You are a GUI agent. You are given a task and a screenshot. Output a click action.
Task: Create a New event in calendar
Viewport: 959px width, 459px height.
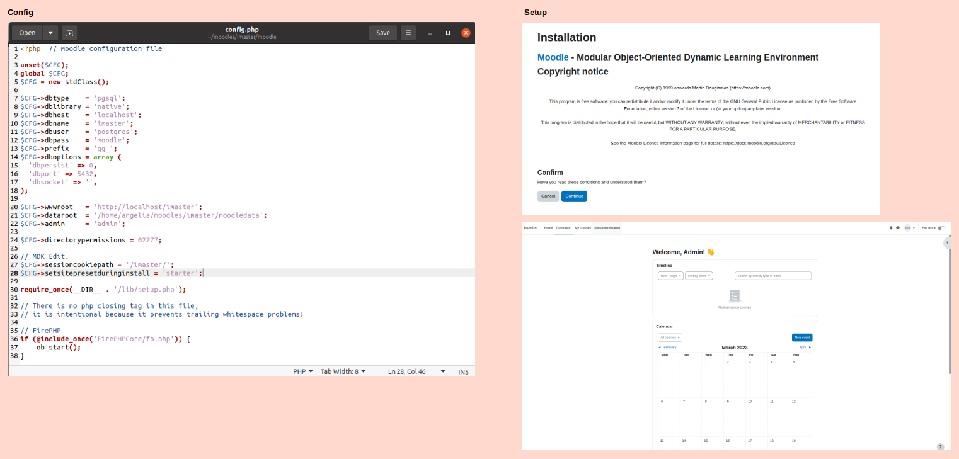(802, 337)
